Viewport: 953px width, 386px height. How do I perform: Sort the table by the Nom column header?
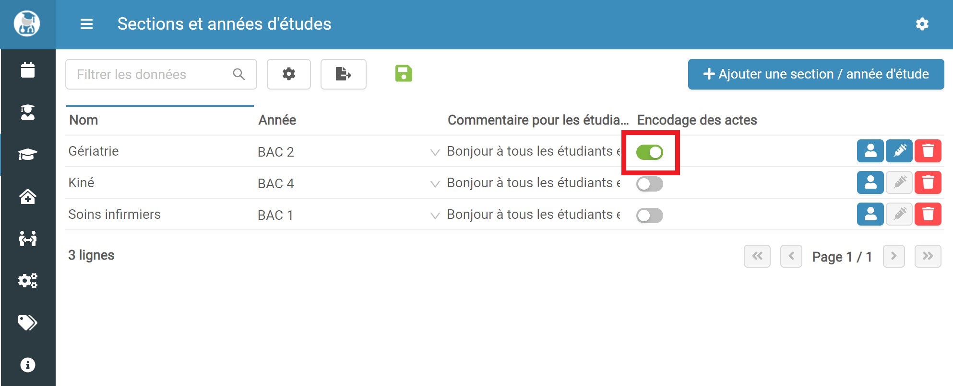click(x=83, y=120)
